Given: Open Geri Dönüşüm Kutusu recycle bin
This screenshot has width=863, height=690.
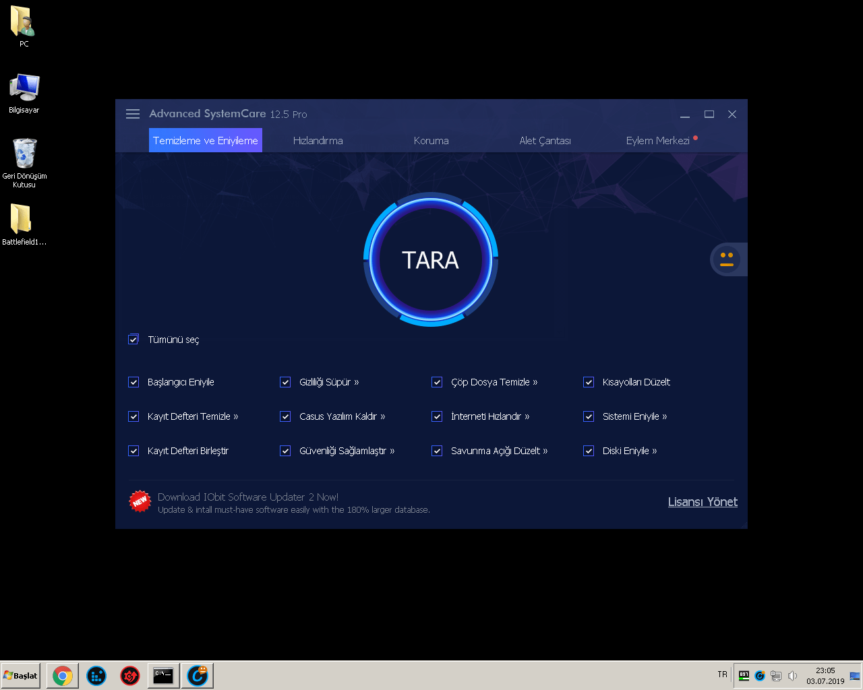Looking at the screenshot, I should pos(24,163).
